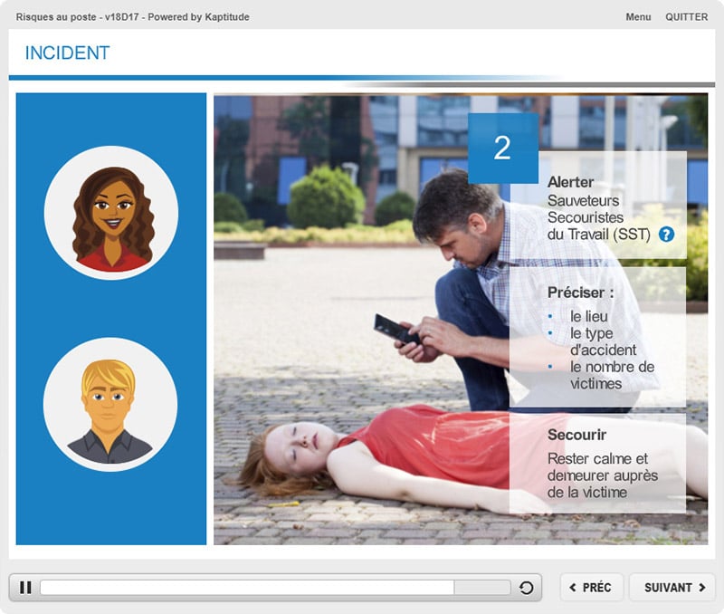Open the Menu in the header
This screenshot has height=614, width=724.
[638, 17]
